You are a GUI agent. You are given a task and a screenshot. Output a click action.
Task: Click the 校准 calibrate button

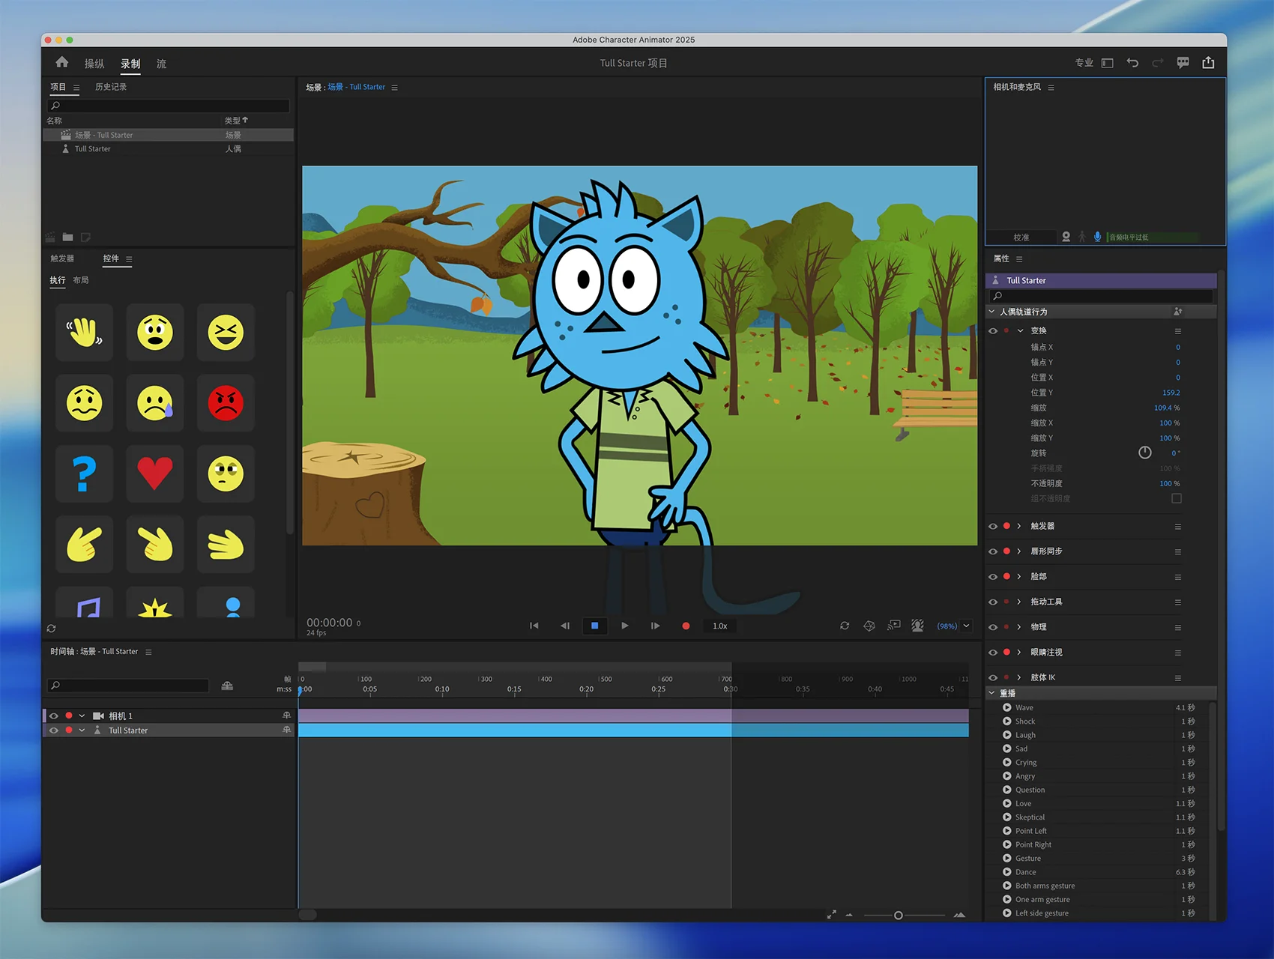click(1021, 238)
